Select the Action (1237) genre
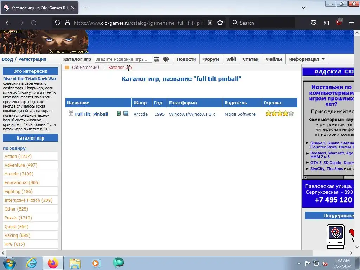Viewport: 360px width, 270px height. [x=18, y=156]
